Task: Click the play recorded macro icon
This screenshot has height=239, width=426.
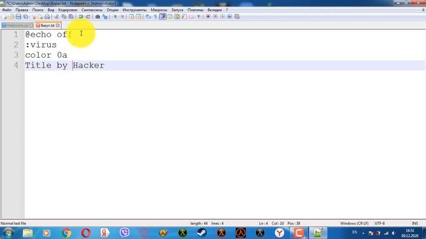Action: [x=222, y=17]
